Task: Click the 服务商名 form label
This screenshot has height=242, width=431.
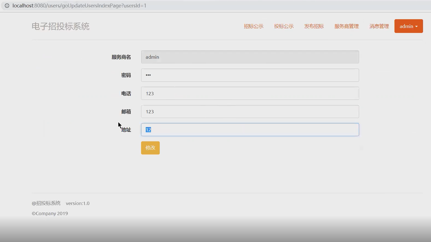Action: [121, 57]
